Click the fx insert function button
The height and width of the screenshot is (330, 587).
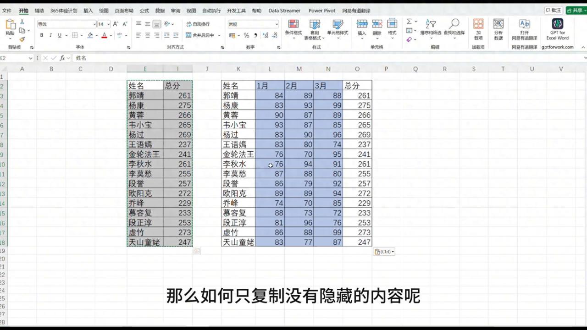click(x=62, y=58)
